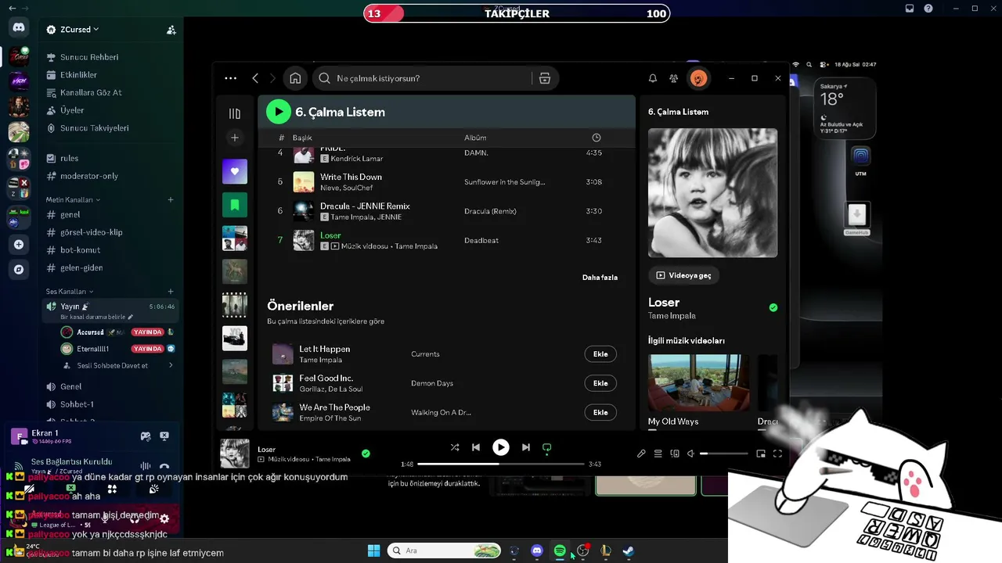The image size is (1002, 563).
Task: Stop screen sharing Ekran 1 in Discord
Action: (164, 436)
